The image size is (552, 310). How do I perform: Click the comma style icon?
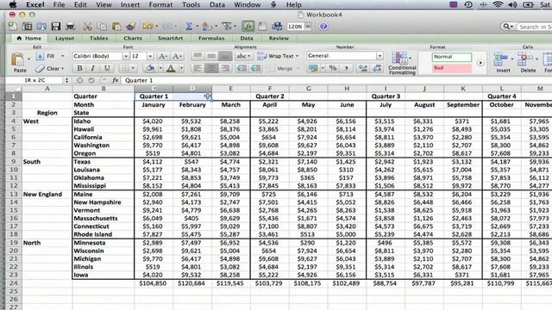347,68
